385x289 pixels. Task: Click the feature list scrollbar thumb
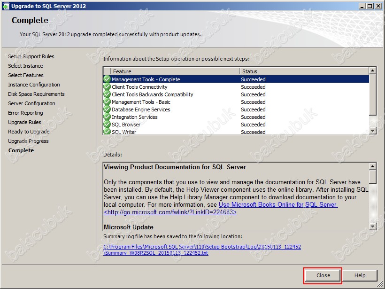tap(372, 95)
